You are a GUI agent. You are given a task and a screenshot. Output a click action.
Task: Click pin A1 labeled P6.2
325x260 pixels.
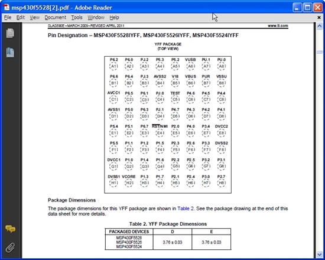pyautogui.click(x=114, y=66)
